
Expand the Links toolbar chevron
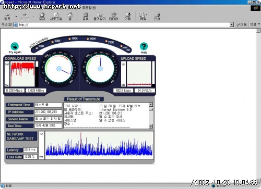259,24
